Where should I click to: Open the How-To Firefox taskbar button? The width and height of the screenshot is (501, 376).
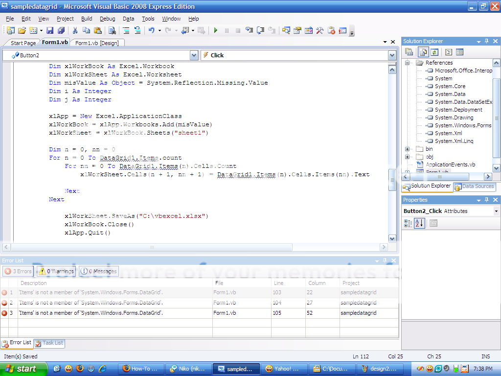pos(141,369)
